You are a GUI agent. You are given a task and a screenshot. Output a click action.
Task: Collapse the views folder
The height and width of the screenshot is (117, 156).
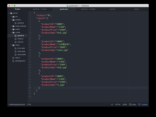coord(11,45)
